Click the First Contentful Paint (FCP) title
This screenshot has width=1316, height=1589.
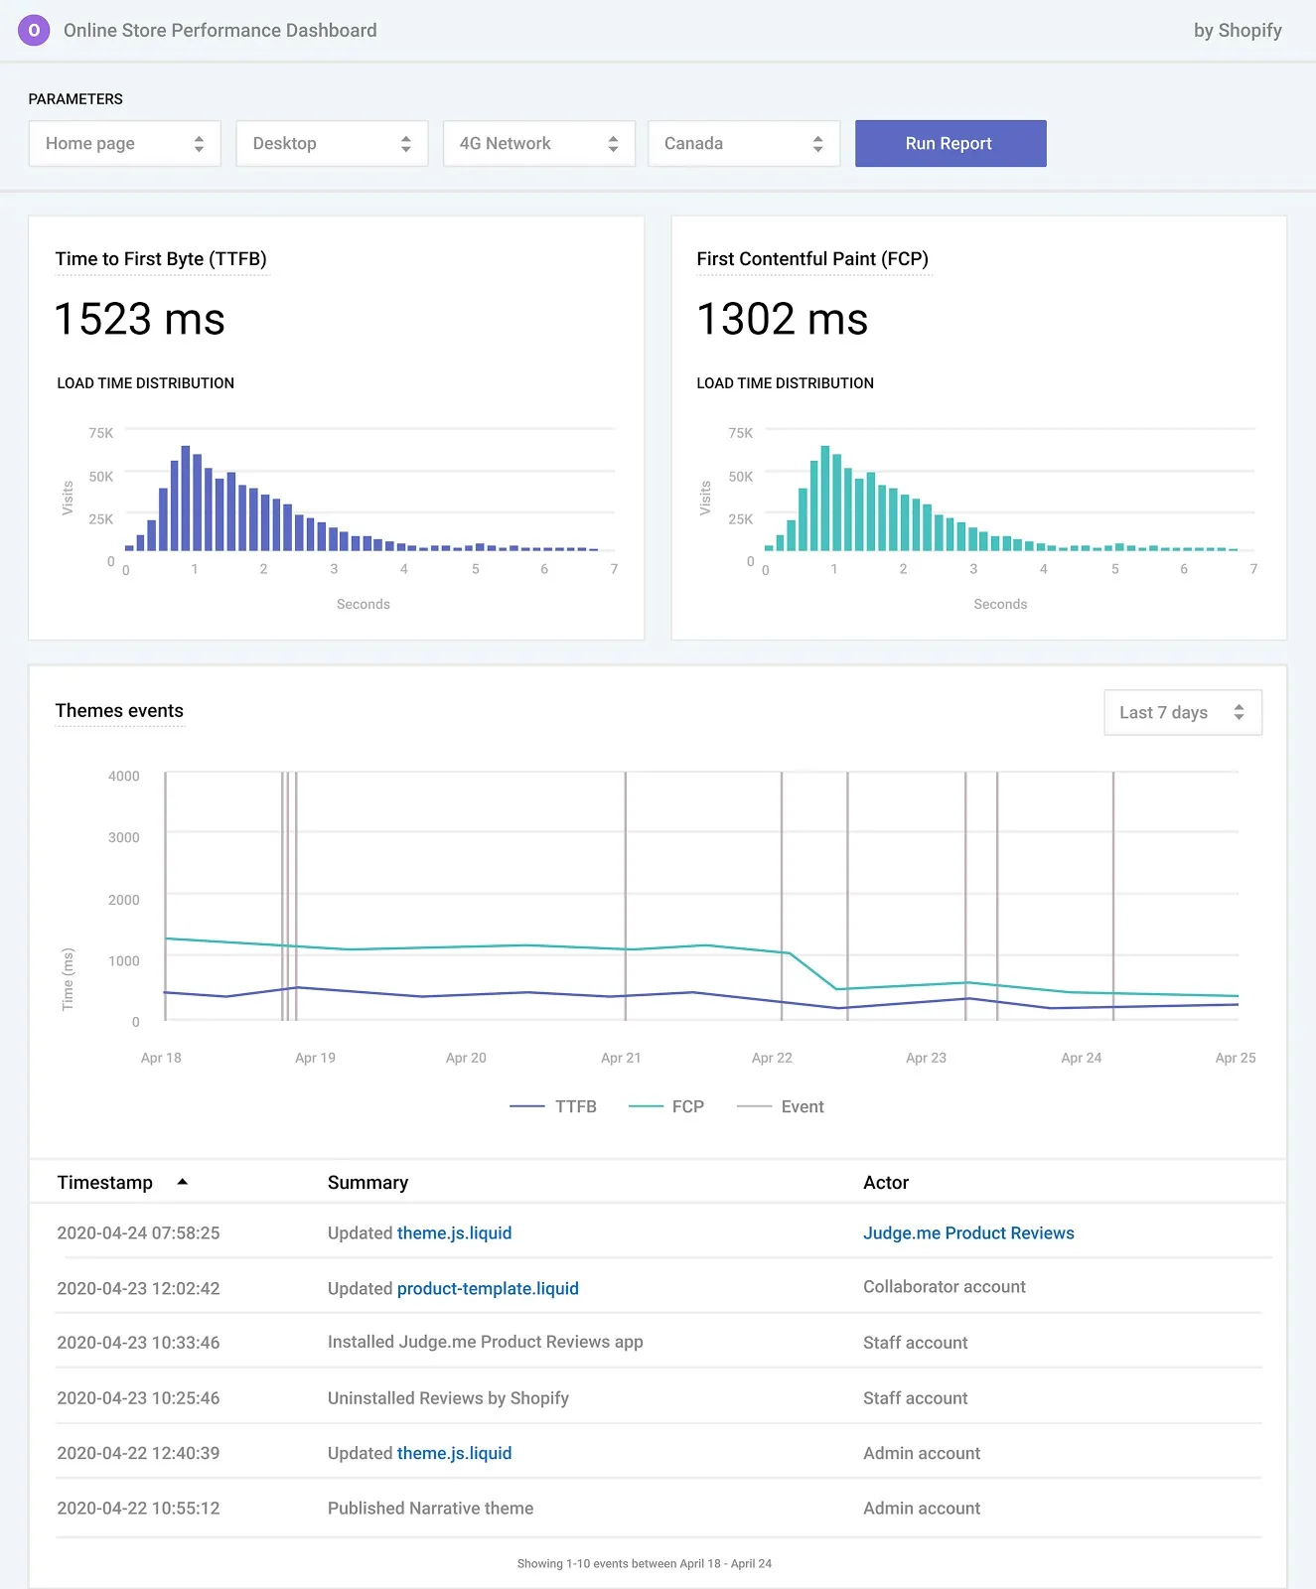(812, 259)
